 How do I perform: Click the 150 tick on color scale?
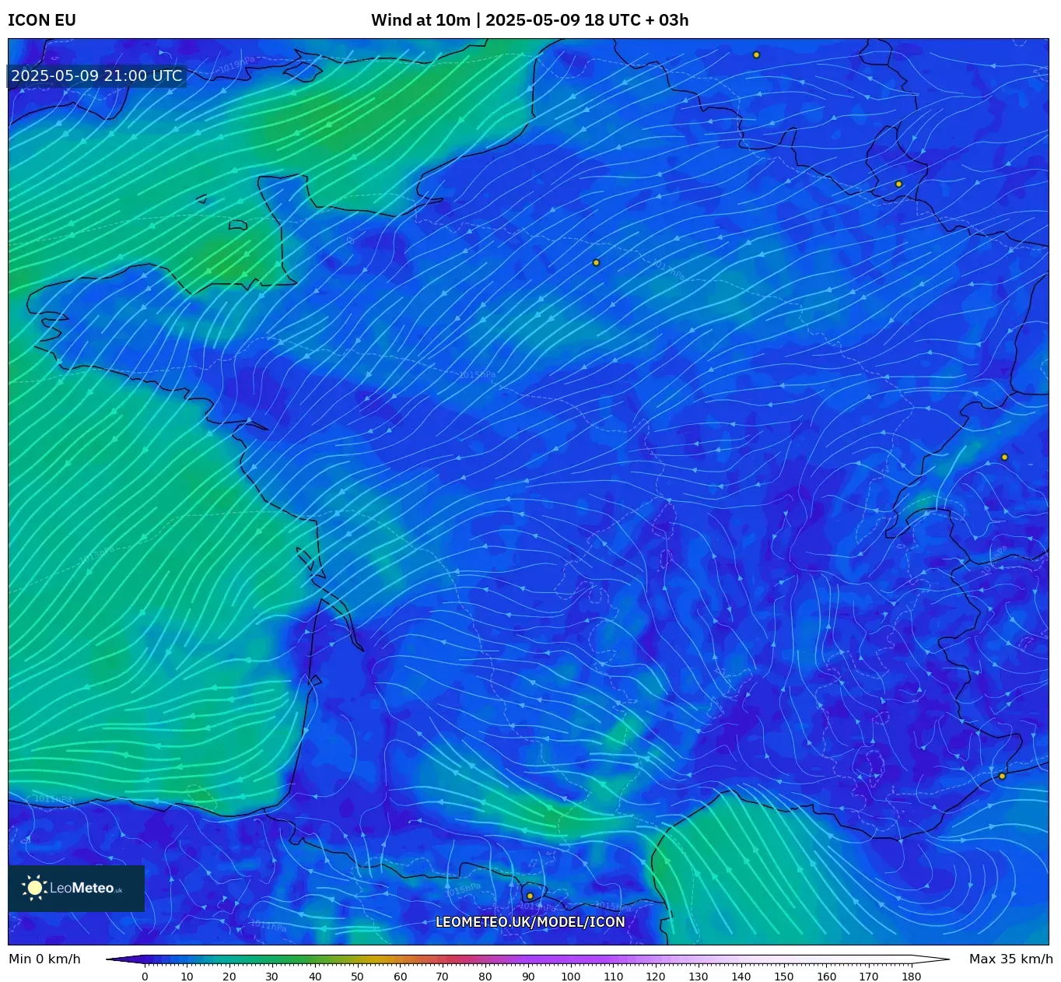pos(784,977)
